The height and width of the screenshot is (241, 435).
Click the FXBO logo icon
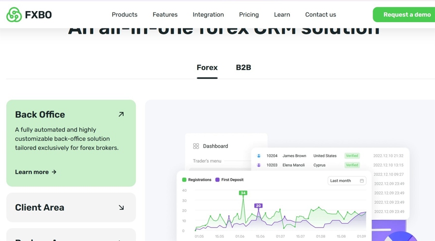pyautogui.click(x=14, y=14)
